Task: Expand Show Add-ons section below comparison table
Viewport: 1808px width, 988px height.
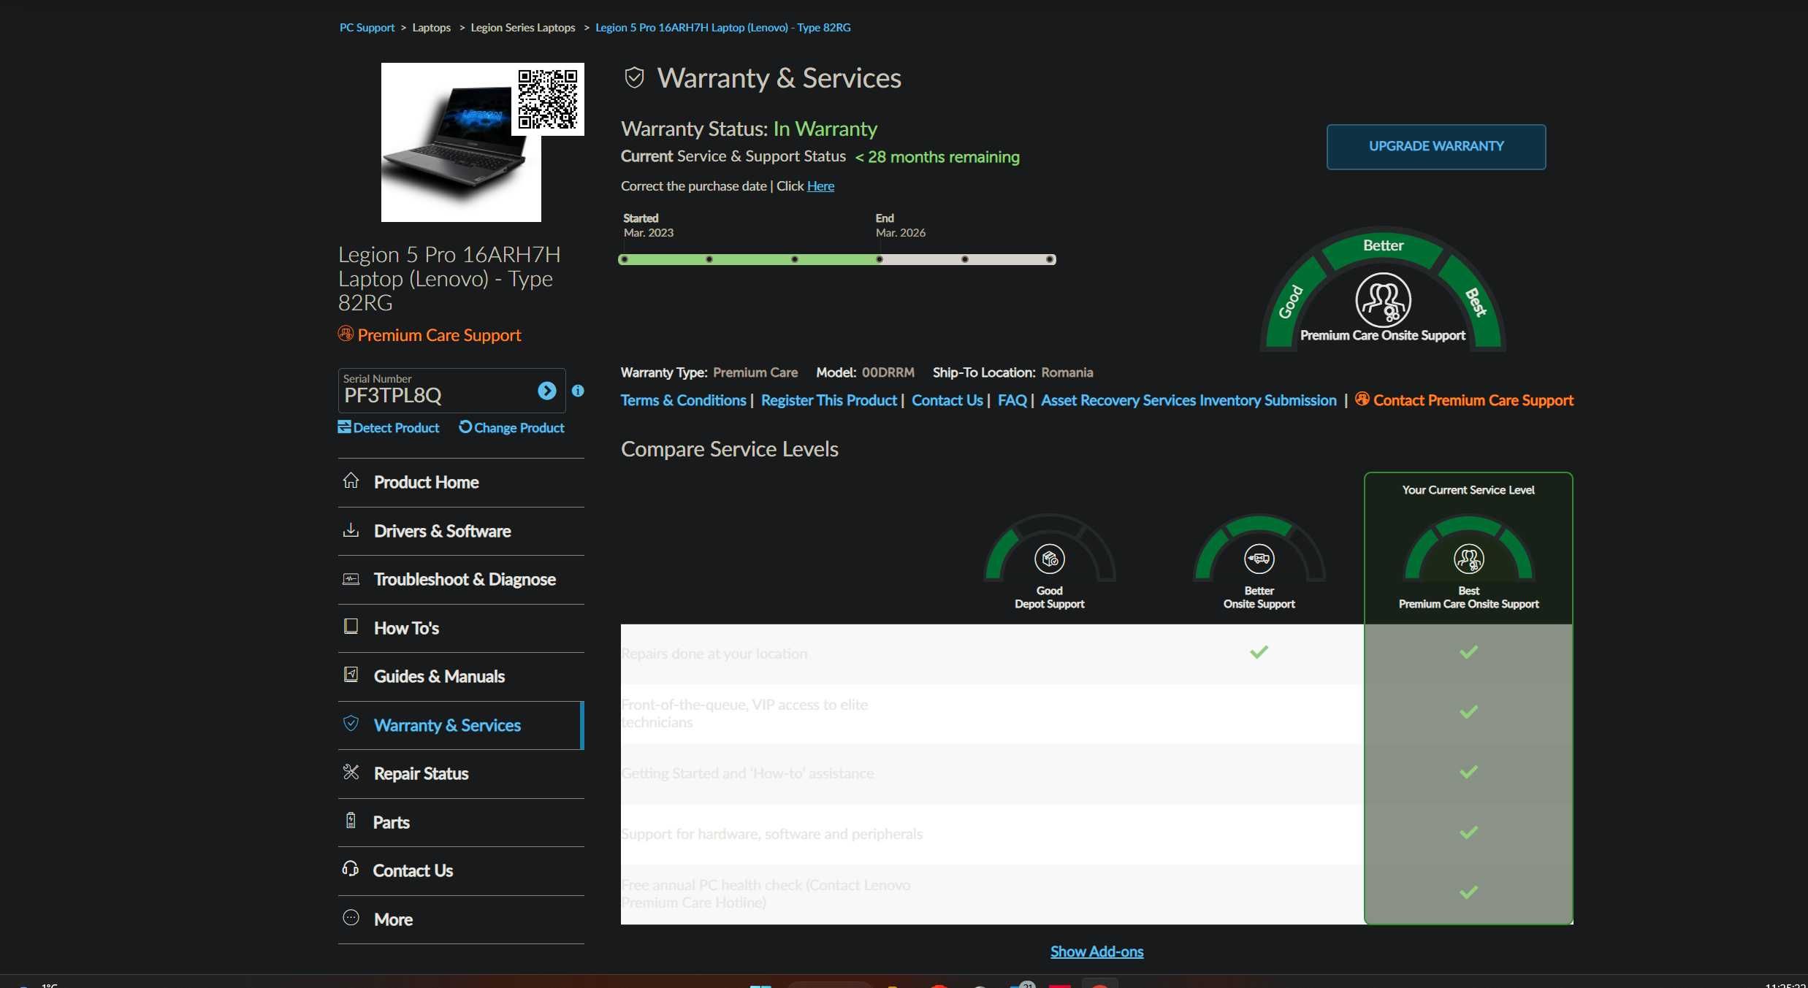Action: coord(1096,951)
